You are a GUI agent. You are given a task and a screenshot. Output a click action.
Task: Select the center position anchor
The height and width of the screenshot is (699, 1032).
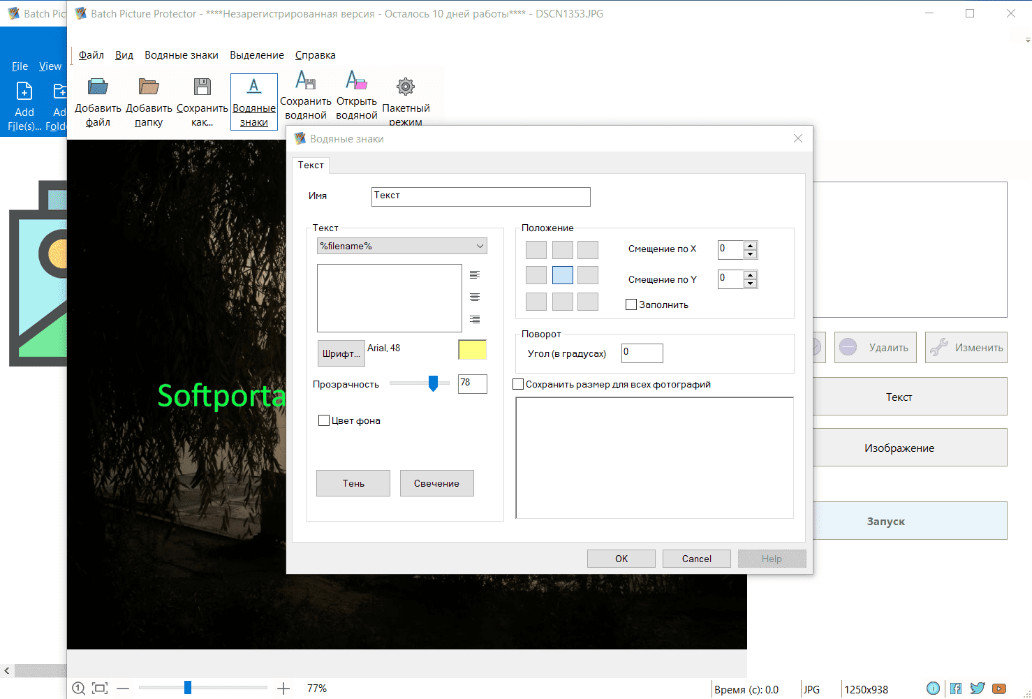pos(563,275)
